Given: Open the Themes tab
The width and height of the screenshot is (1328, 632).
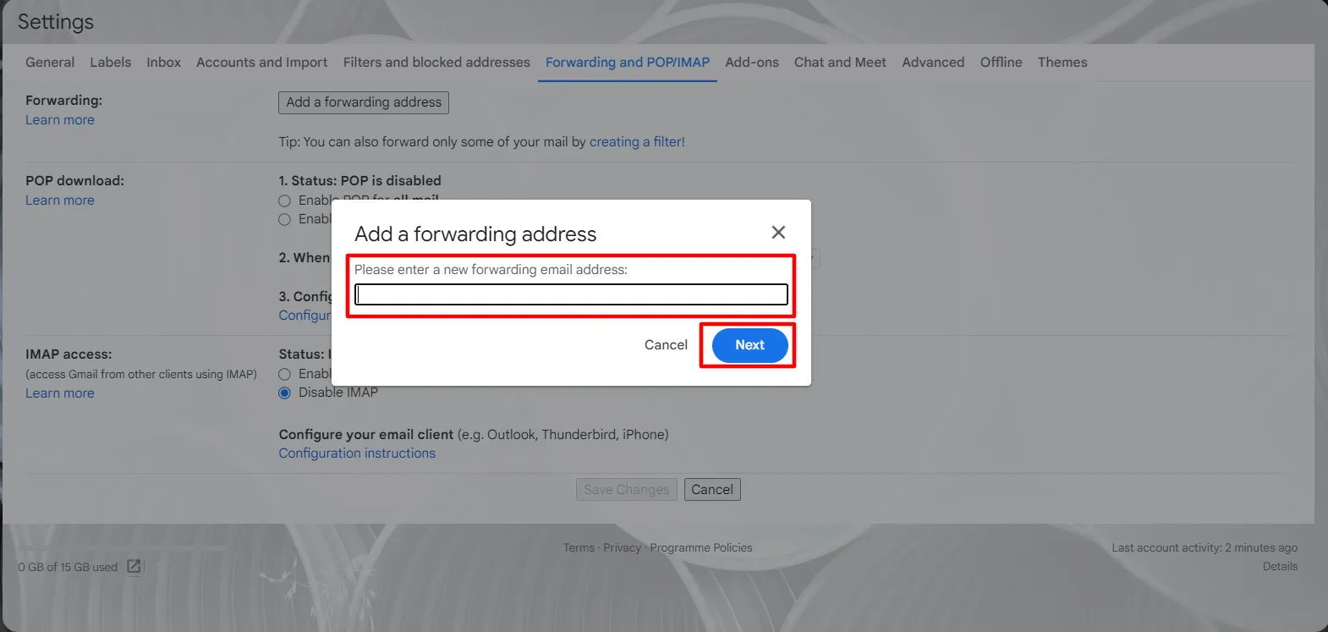Looking at the screenshot, I should (1062, 63).
